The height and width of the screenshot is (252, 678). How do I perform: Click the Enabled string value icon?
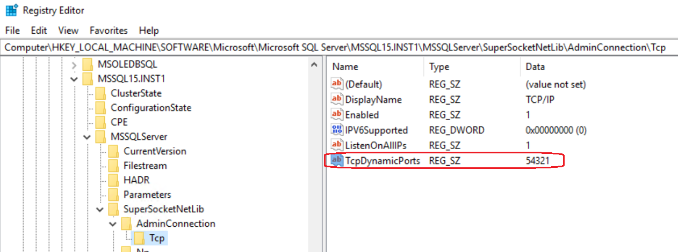[337, 115]
